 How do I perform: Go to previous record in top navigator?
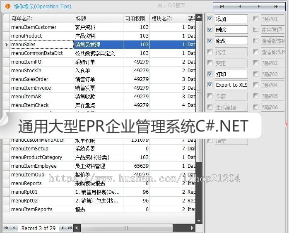(240, 7)
